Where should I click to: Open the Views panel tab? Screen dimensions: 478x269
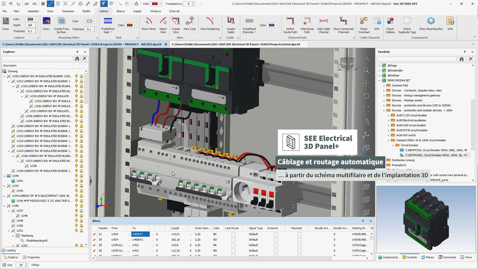[x=466, y=257]
